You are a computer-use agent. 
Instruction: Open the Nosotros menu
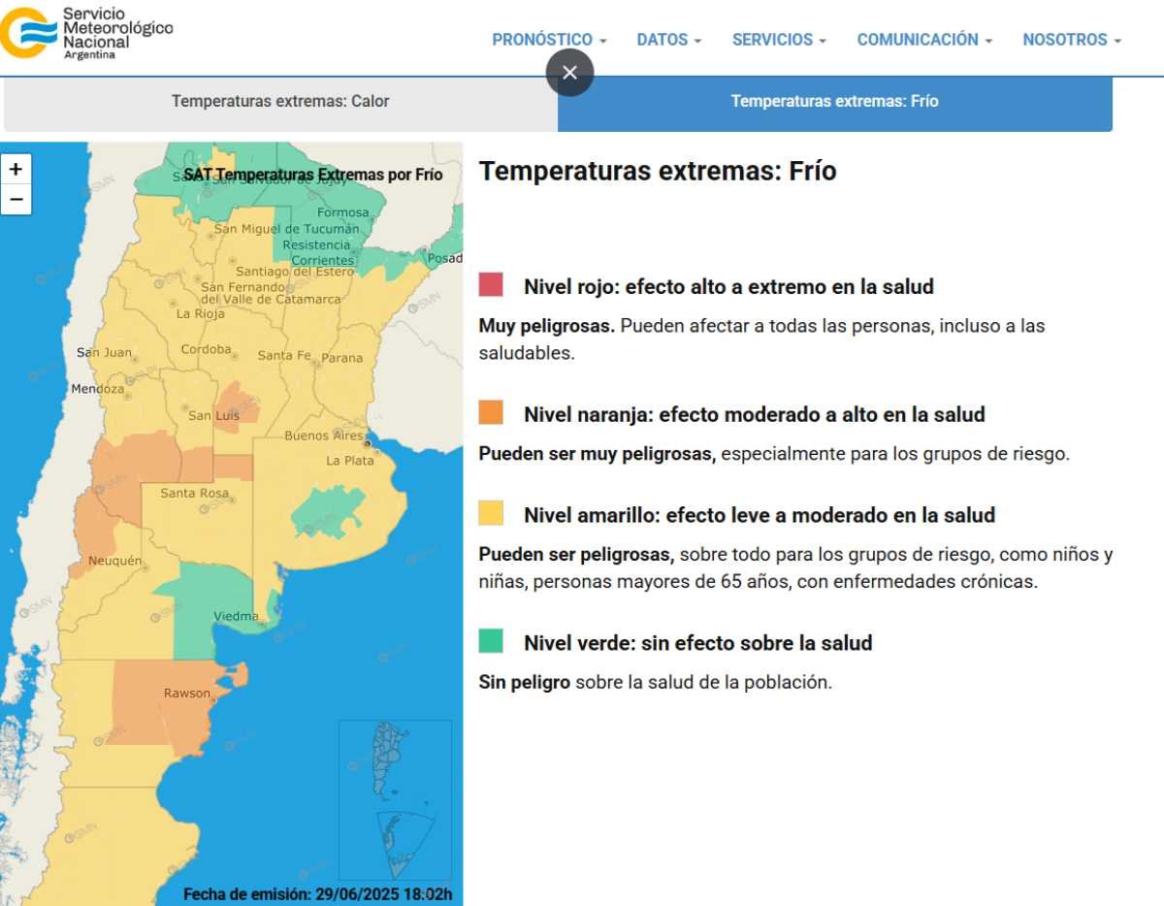tap(1072, 40)
